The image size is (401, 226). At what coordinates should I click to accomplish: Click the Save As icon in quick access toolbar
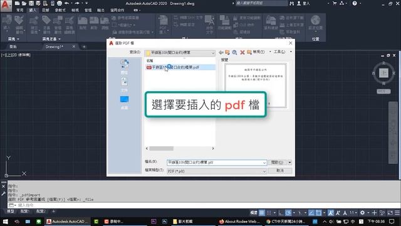(x=38, y=3)
